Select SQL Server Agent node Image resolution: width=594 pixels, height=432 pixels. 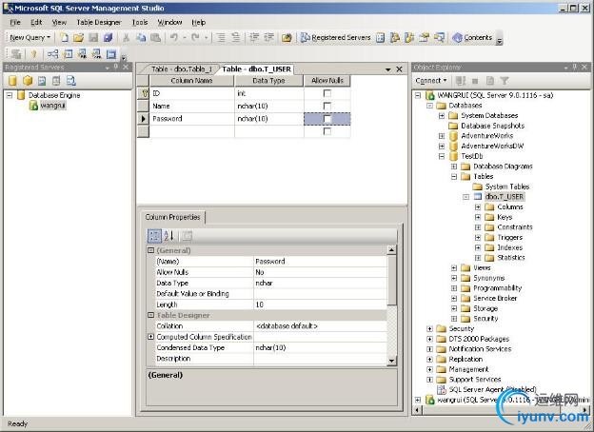pos(492,389)
